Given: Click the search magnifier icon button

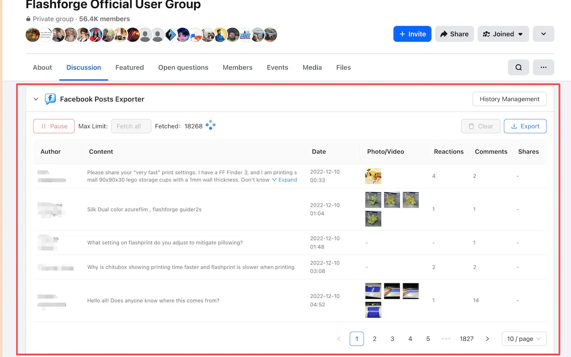Looking at the screenshot, I should (518, 67).
